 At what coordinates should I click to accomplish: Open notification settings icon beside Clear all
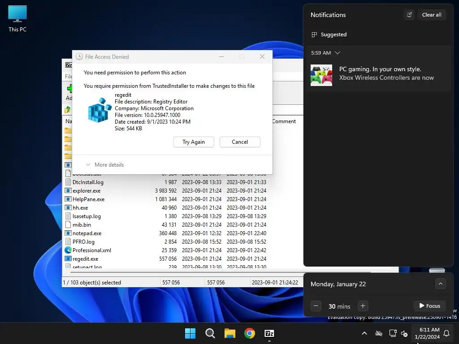[x=409, y=15]
